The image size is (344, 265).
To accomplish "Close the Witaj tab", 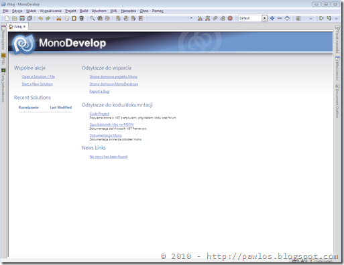I will tap(24, 27).
